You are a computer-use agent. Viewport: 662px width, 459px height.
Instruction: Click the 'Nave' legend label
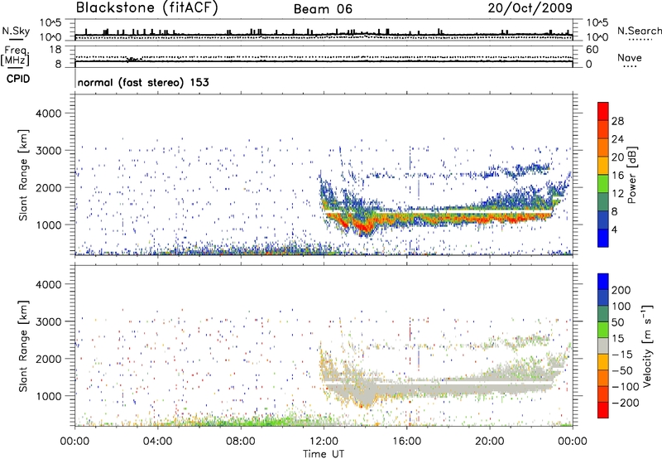630,58
